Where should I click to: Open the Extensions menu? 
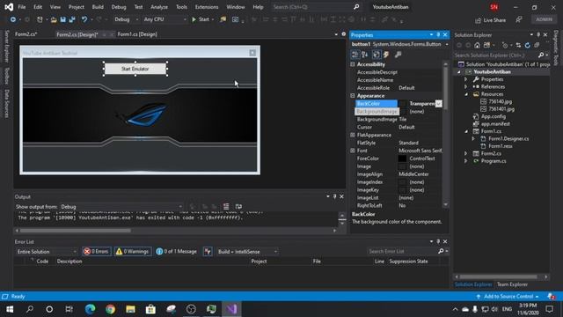(207, 7)
